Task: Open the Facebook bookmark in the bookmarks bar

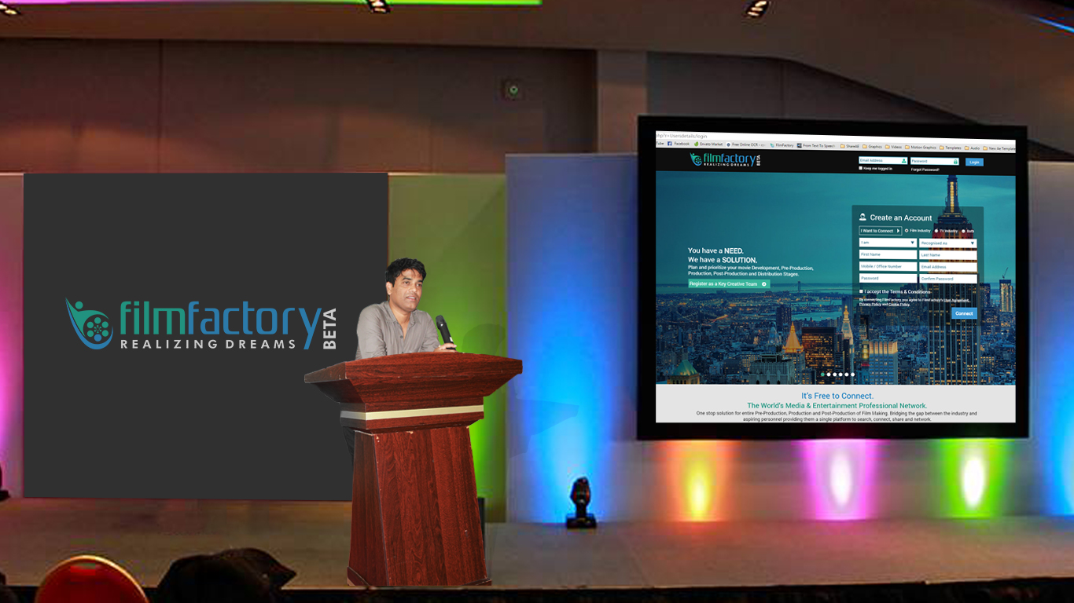Action: coord(679,144)
